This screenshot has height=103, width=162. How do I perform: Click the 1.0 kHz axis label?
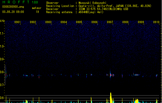coord(2,46)
